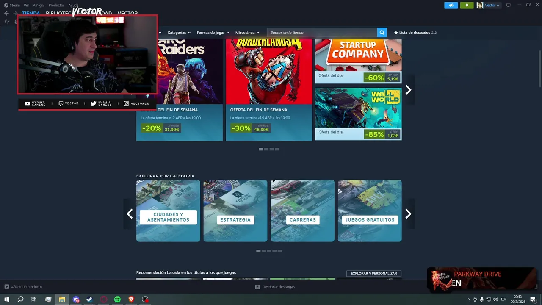Select first featured carousel page dot
The height and width of the screenshot is (305, 542).
261,149
